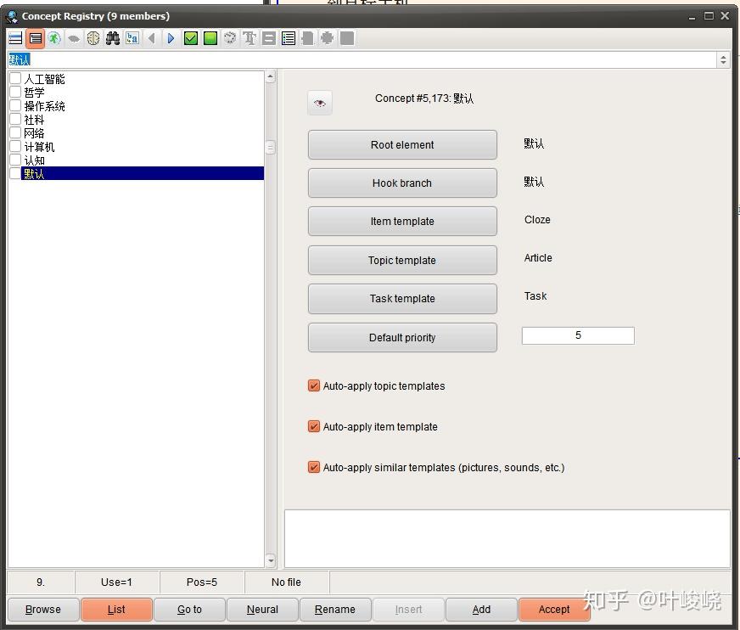
Task: Click the empty comment text area
Action: [507, 538]
